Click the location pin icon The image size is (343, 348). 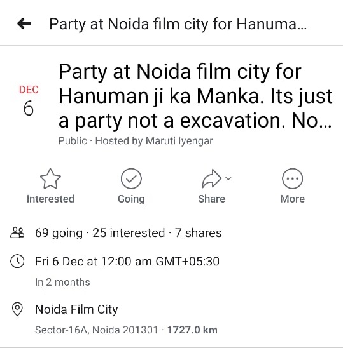pos(17,309)
